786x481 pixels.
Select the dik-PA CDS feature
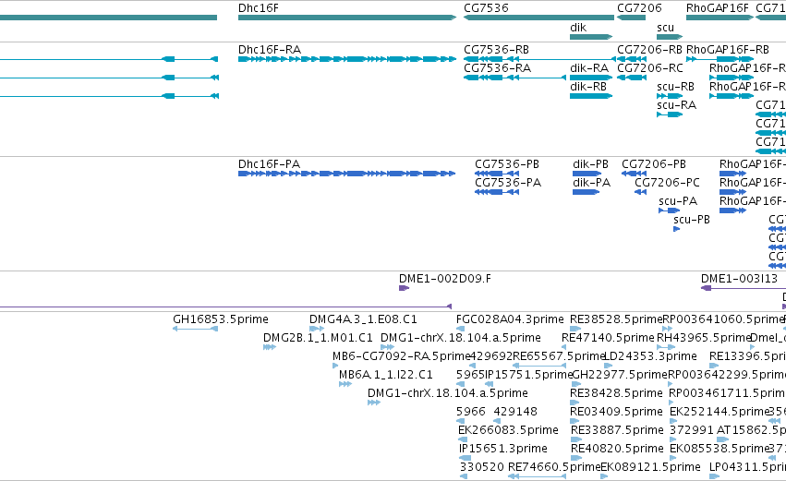point(586,192)
